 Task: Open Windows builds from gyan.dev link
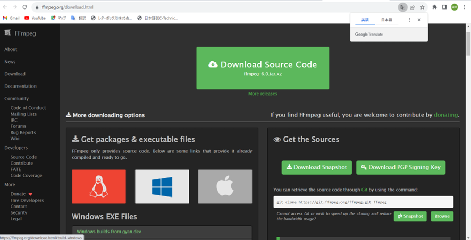click(x=109, y=232)
